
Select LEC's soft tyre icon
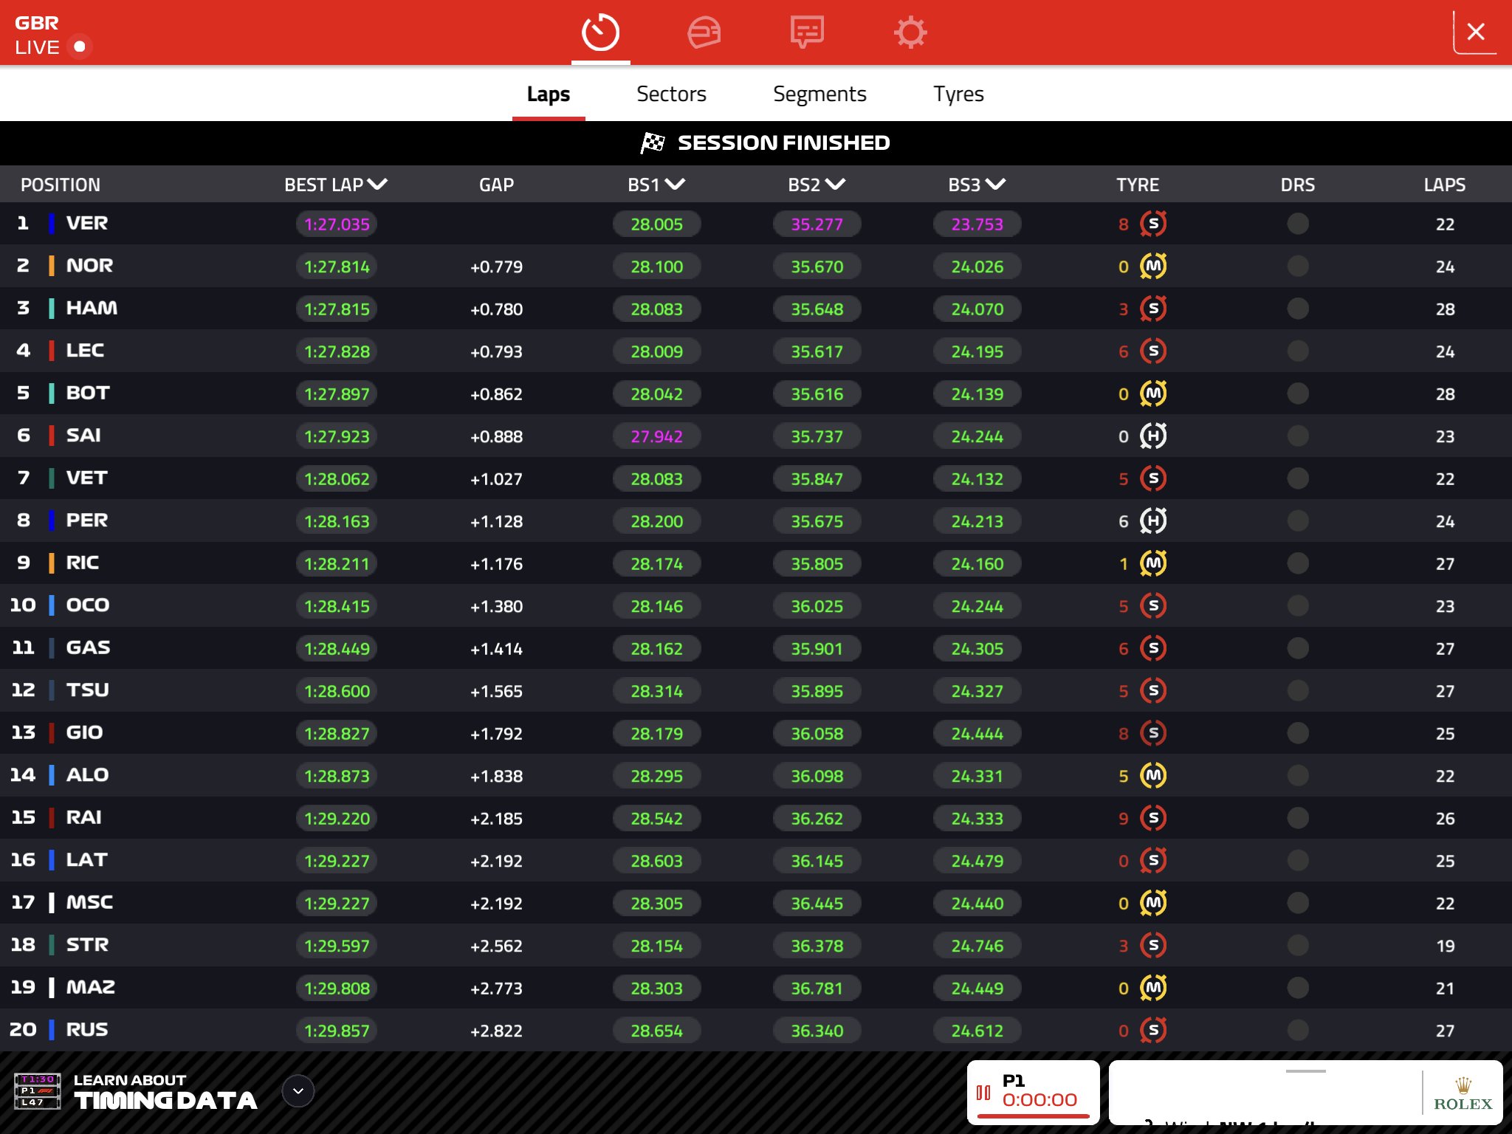point(1153,351)
